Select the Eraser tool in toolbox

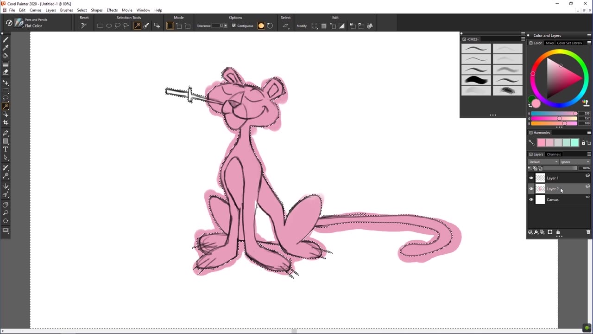[x=6, y=72]
